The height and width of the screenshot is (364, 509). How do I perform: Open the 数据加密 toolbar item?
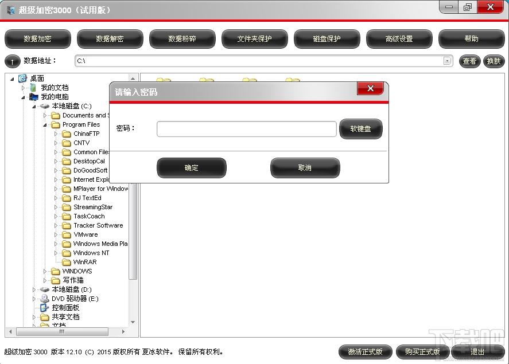click(38, 39)
